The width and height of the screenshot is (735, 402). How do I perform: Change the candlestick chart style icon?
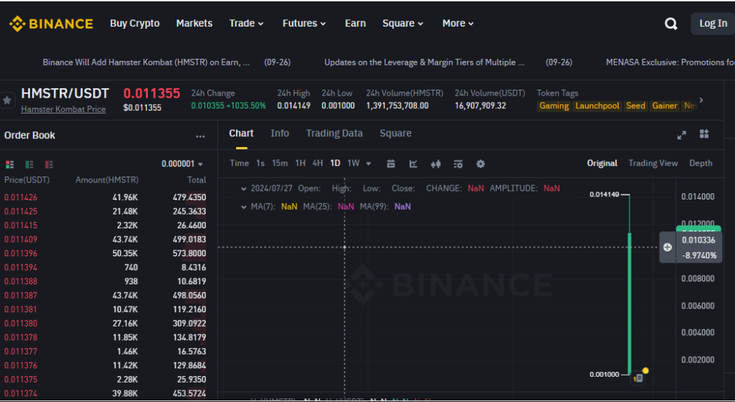pos(436,164)
